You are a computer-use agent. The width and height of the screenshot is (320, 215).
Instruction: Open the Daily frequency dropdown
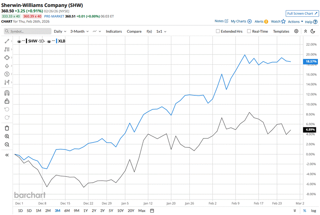[60, 32]
